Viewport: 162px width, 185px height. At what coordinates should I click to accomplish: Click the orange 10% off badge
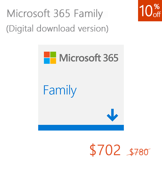pyautogui.click(x=150, y=11)
